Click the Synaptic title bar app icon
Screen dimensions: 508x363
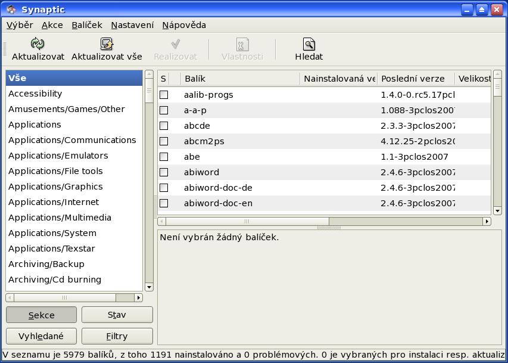11,10
